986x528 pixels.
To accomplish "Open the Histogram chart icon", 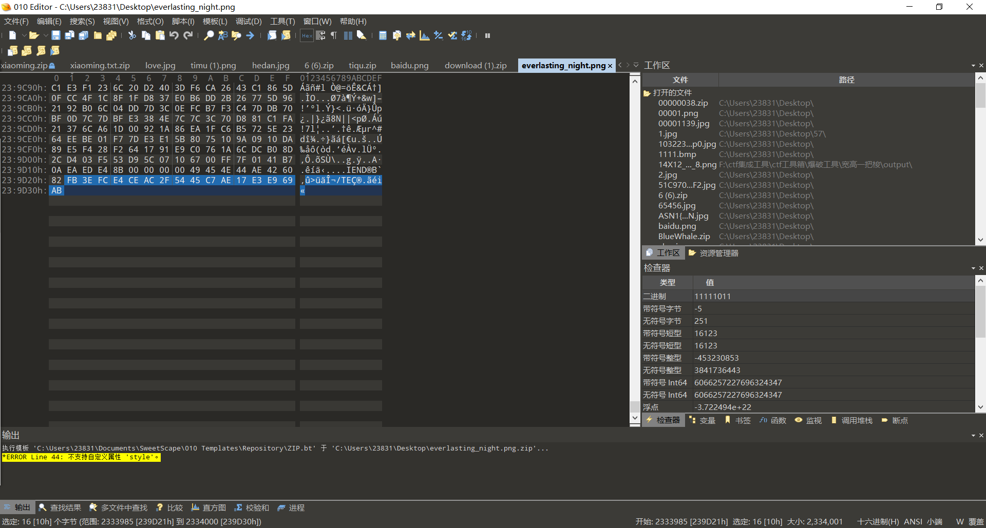I will tap(424, 35).
